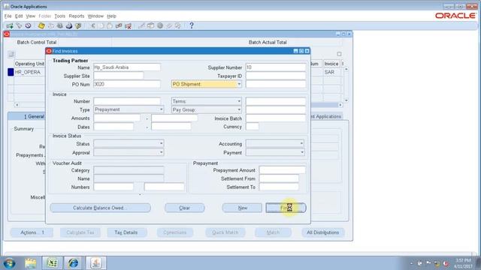This screenshot has height=270, width=481.
Task: Click the New record toolbar icon
Action: pyautogui.click(x=10, y=26)
